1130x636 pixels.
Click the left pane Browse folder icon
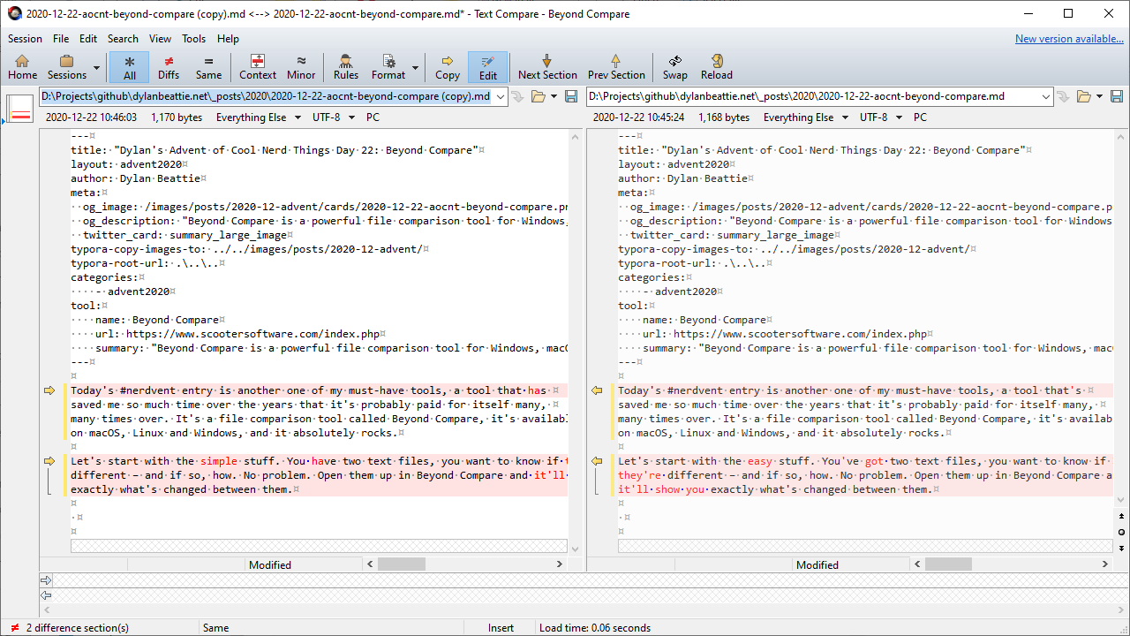click(x=538, y=96)
